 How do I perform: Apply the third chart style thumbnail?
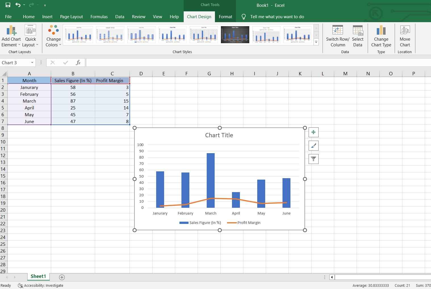coord(141,35)
